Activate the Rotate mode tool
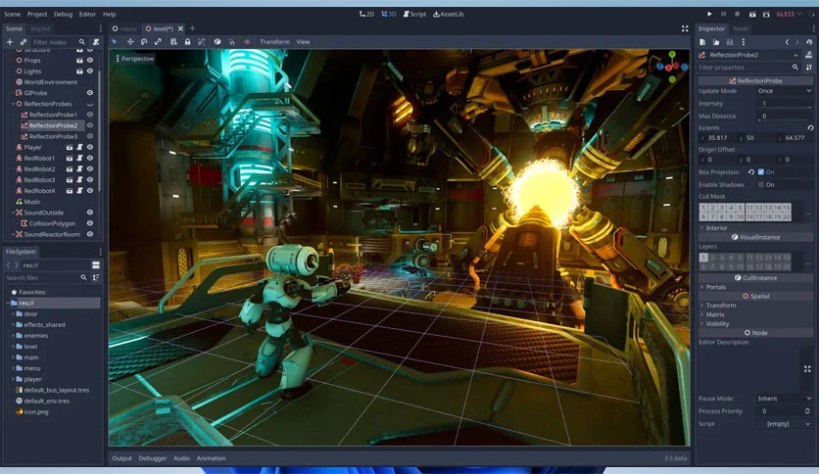The width and height of the screenshot is (819, 474). [144, 42]
